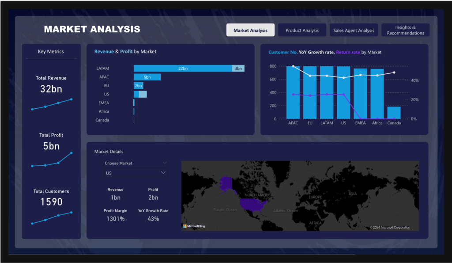The width and height of the screenshot is (452, 263).
Task: Click the EMEA column in the customer chart
Action: point(360,94)
